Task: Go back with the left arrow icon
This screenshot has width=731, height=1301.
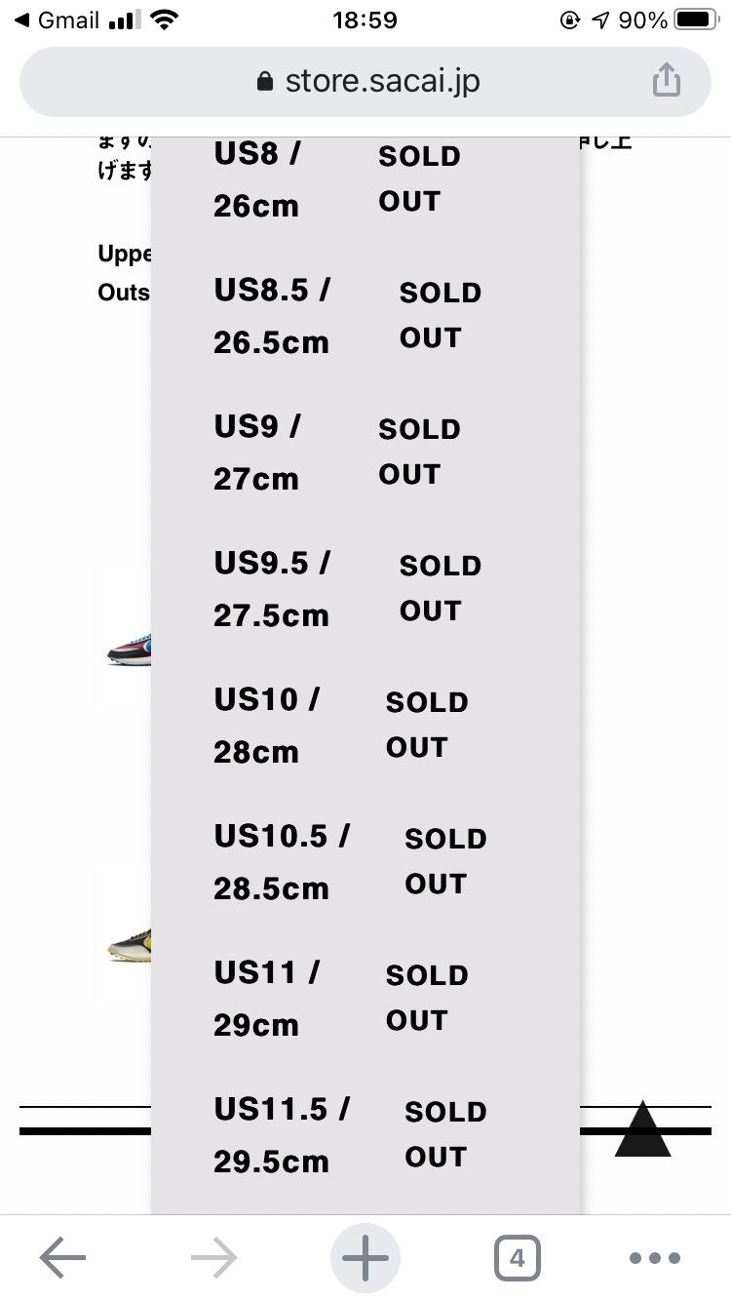Action: tap(62, 1258)
